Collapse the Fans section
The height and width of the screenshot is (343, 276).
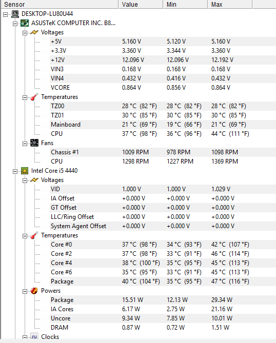(25, 144)
